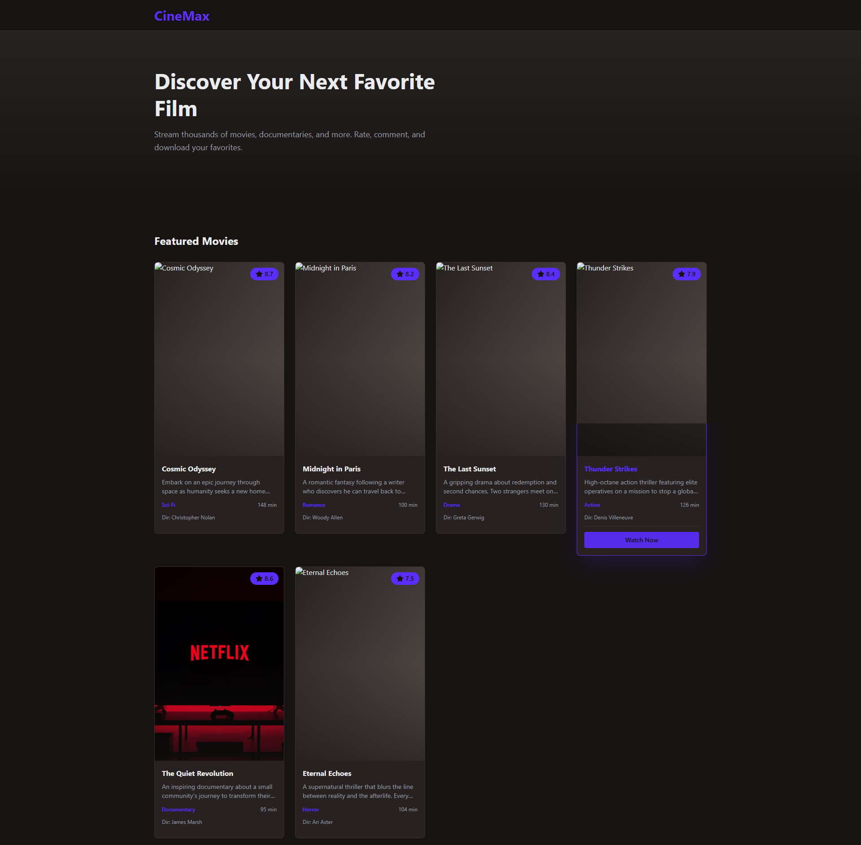Screen dimensions: 861x845
Task: Select the Romance genre tag
Action: [x=313, y=505]
